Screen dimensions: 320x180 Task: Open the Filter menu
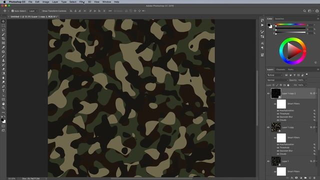[x=82, y=2]
